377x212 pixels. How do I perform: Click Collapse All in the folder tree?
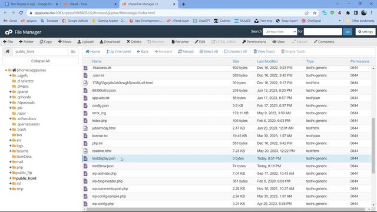[x=41, y=61]
